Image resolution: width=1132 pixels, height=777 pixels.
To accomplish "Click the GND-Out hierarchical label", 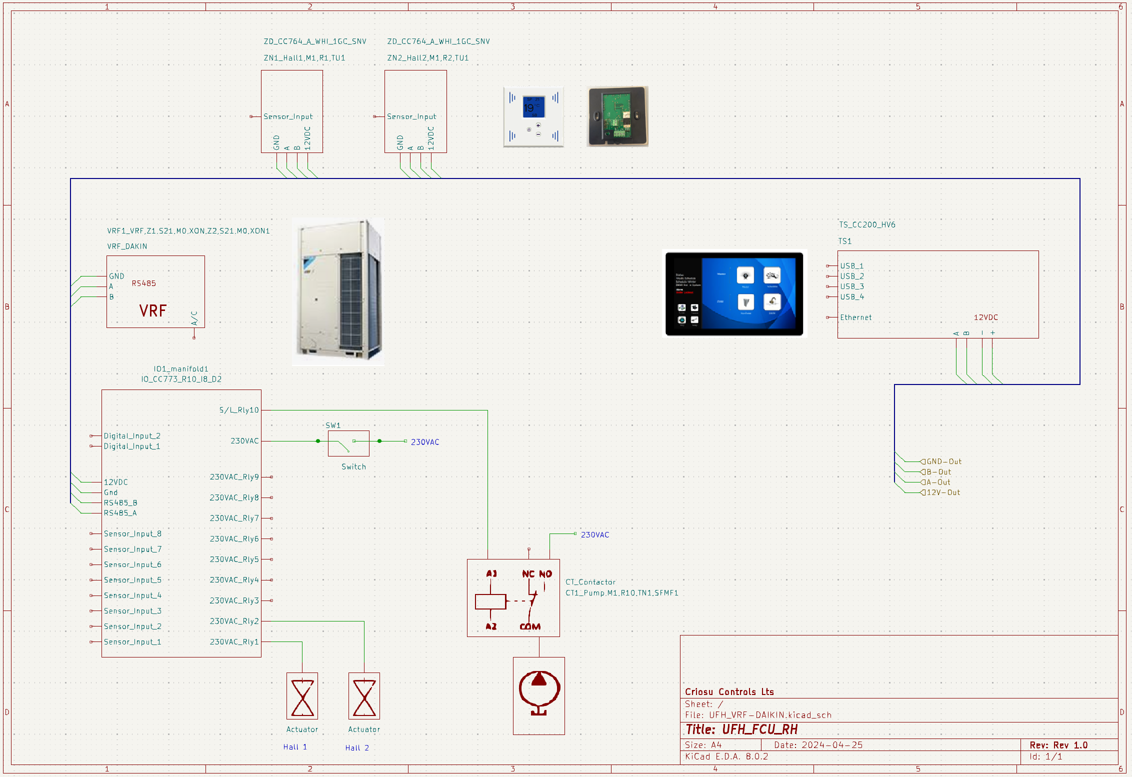I will [x=943, y=461].
